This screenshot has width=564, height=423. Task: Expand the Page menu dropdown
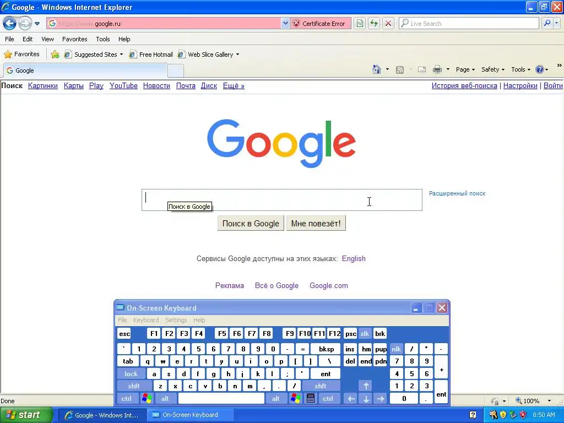(465, 69)
